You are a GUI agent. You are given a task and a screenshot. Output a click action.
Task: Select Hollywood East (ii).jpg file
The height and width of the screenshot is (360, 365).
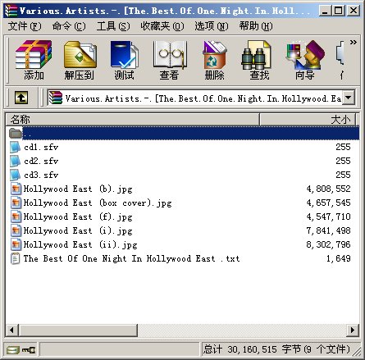[x=80, y=244]
